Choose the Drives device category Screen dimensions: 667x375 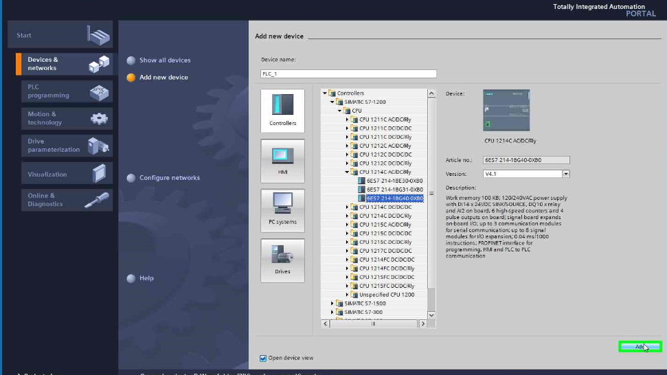282,260
